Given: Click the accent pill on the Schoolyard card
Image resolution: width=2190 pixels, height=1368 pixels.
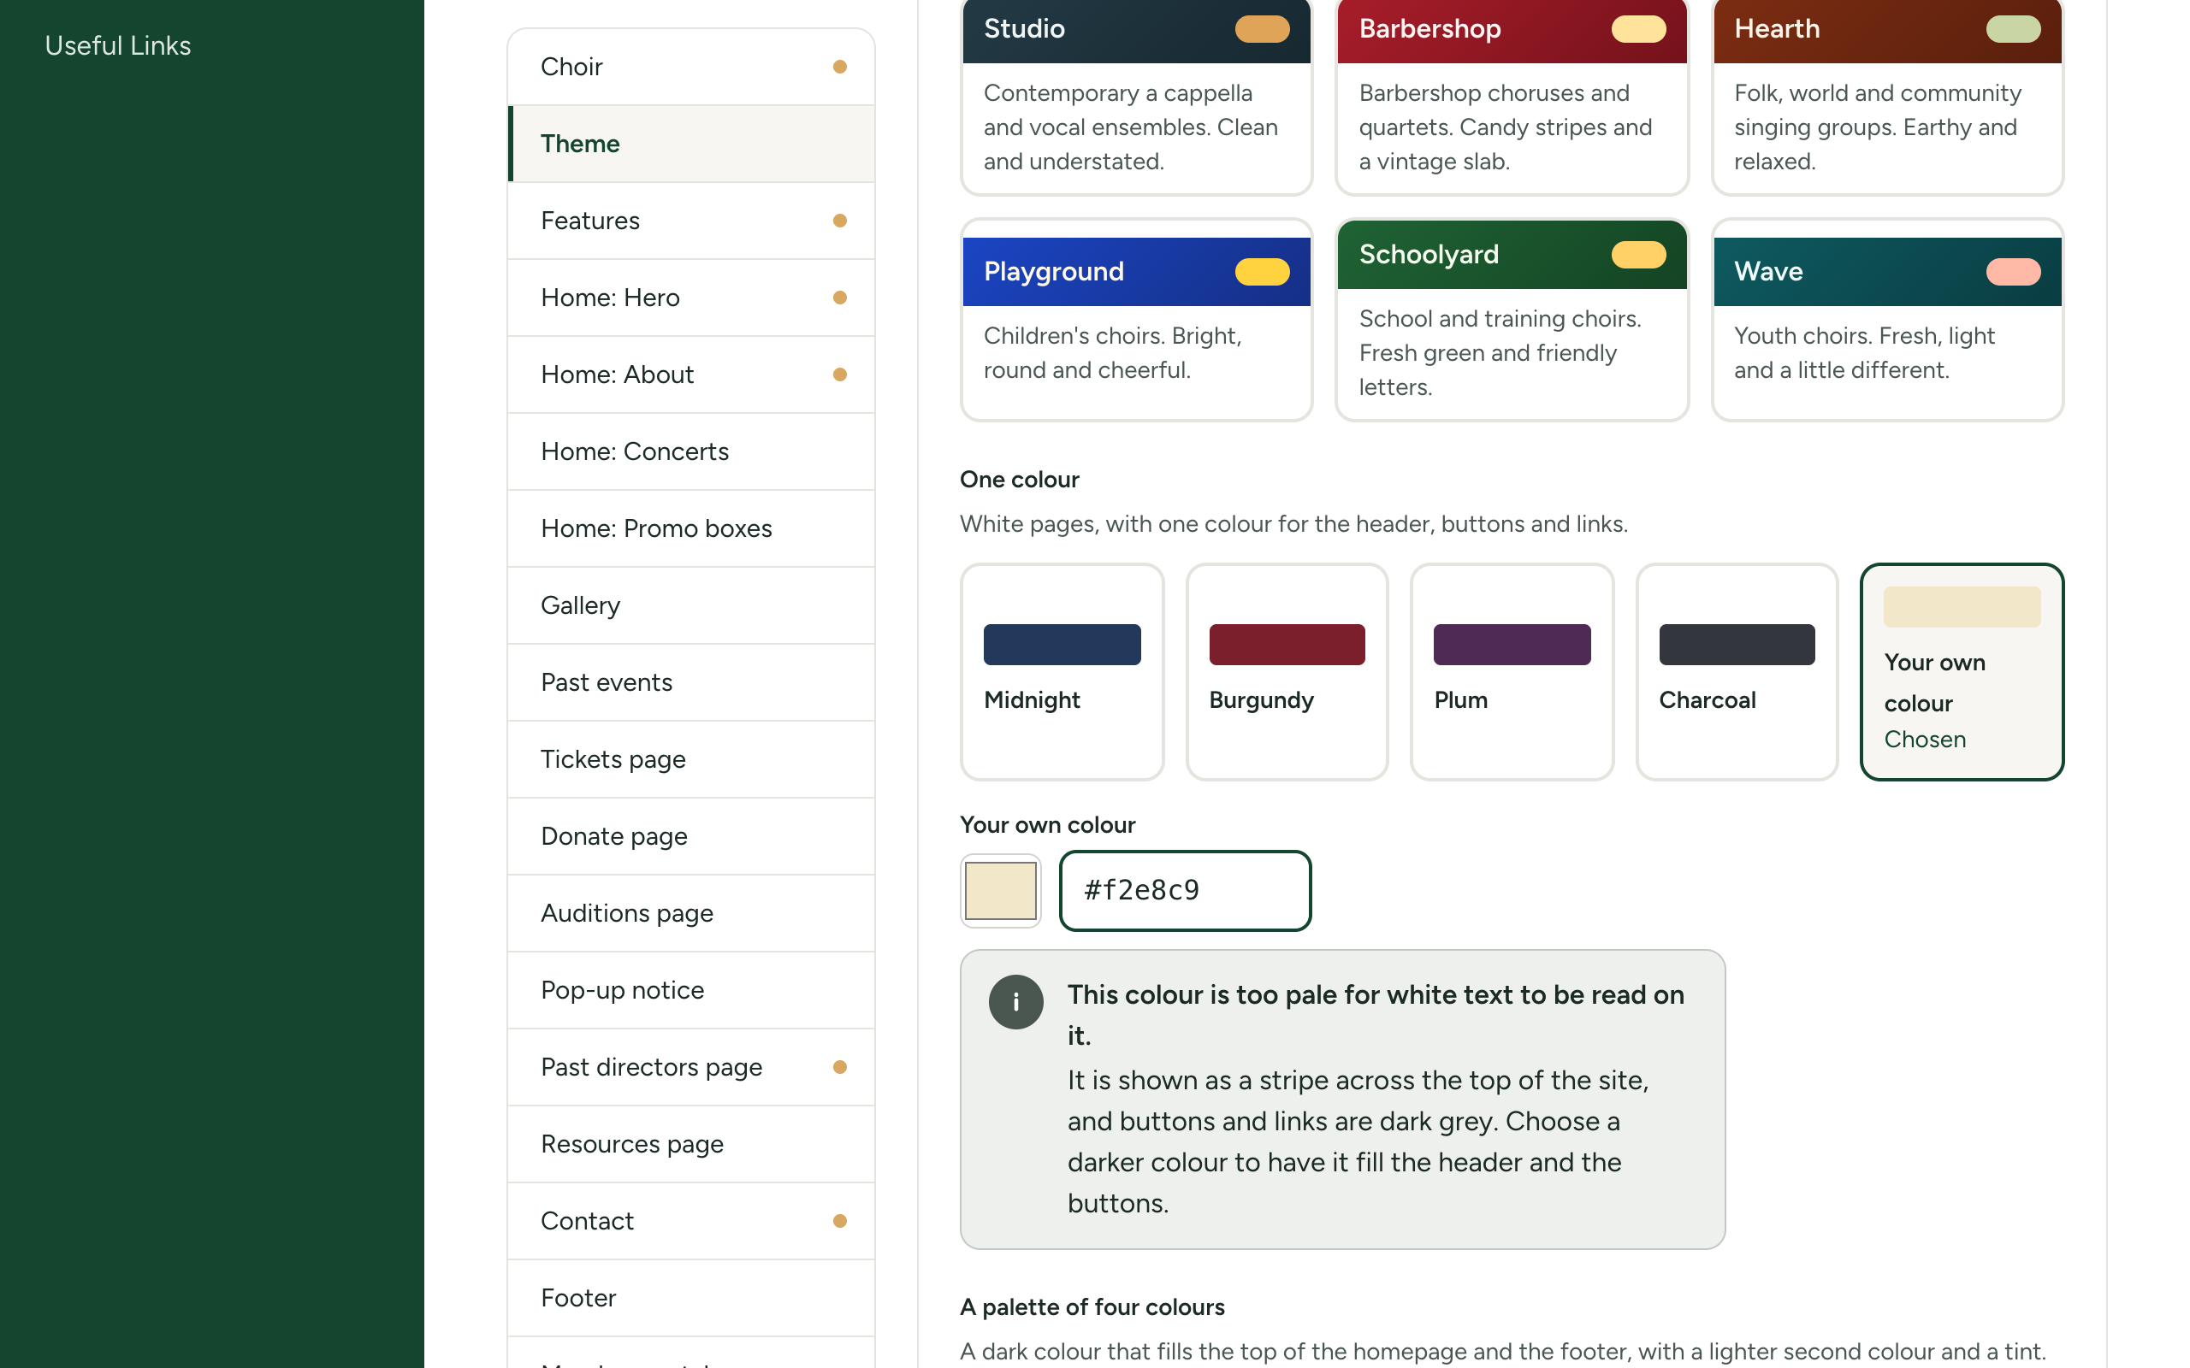Looking at the screenshot, I should point(1638,255).
